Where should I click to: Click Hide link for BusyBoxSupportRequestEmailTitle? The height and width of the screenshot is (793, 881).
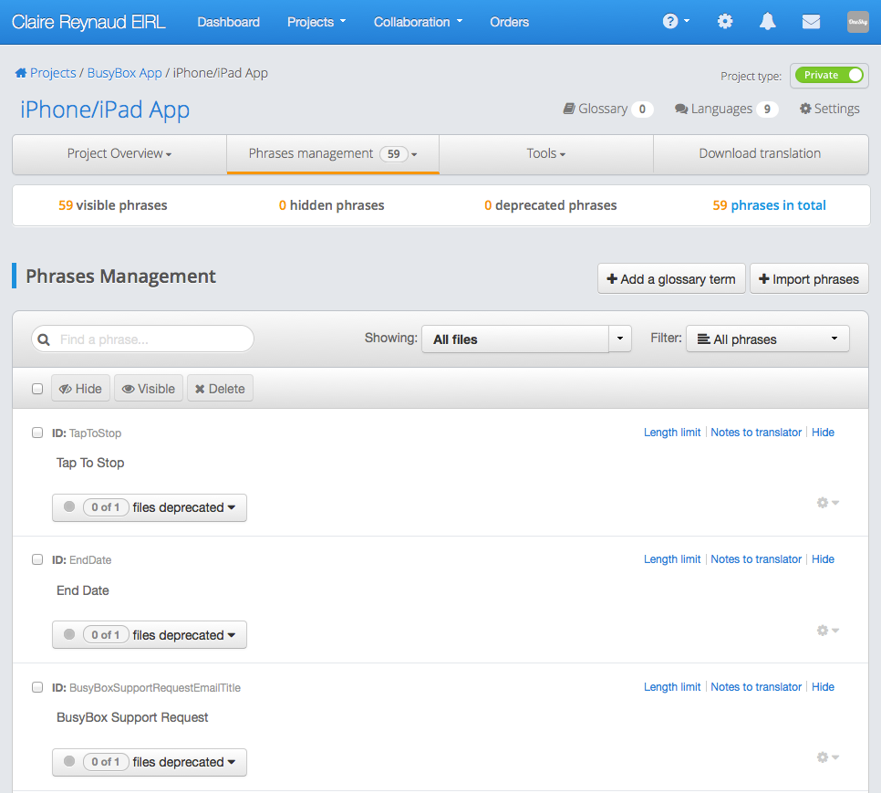823,687
